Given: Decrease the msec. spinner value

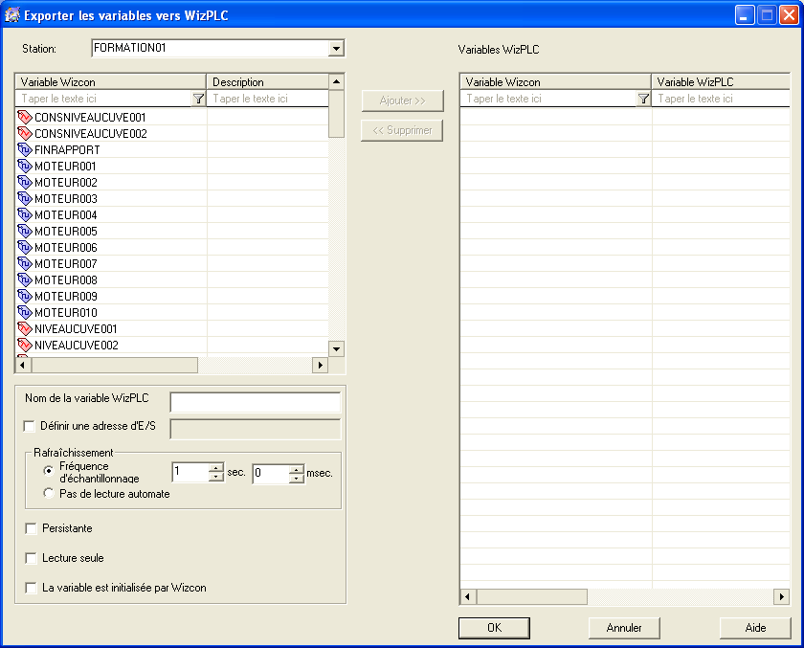Looking at the screenshot, I should 297,479.
